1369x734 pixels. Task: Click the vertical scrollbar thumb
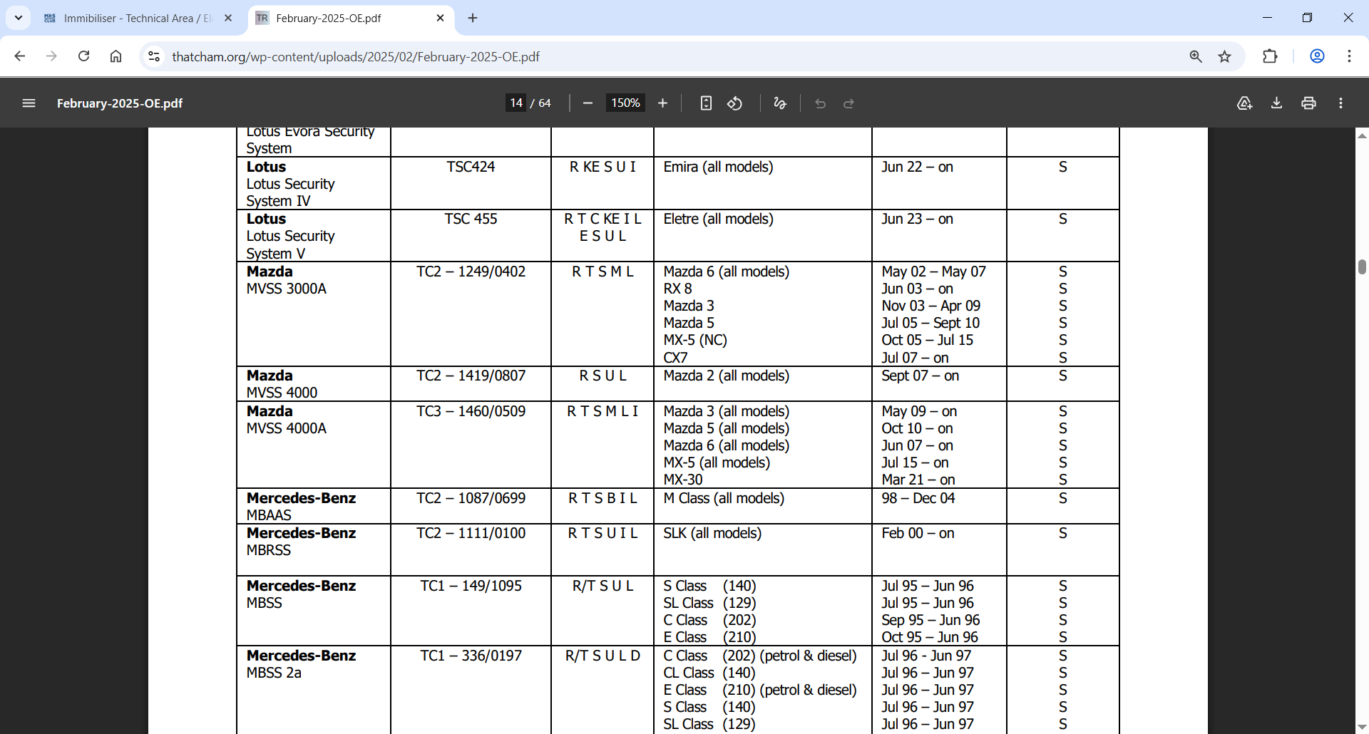(x=1362, y=267)
